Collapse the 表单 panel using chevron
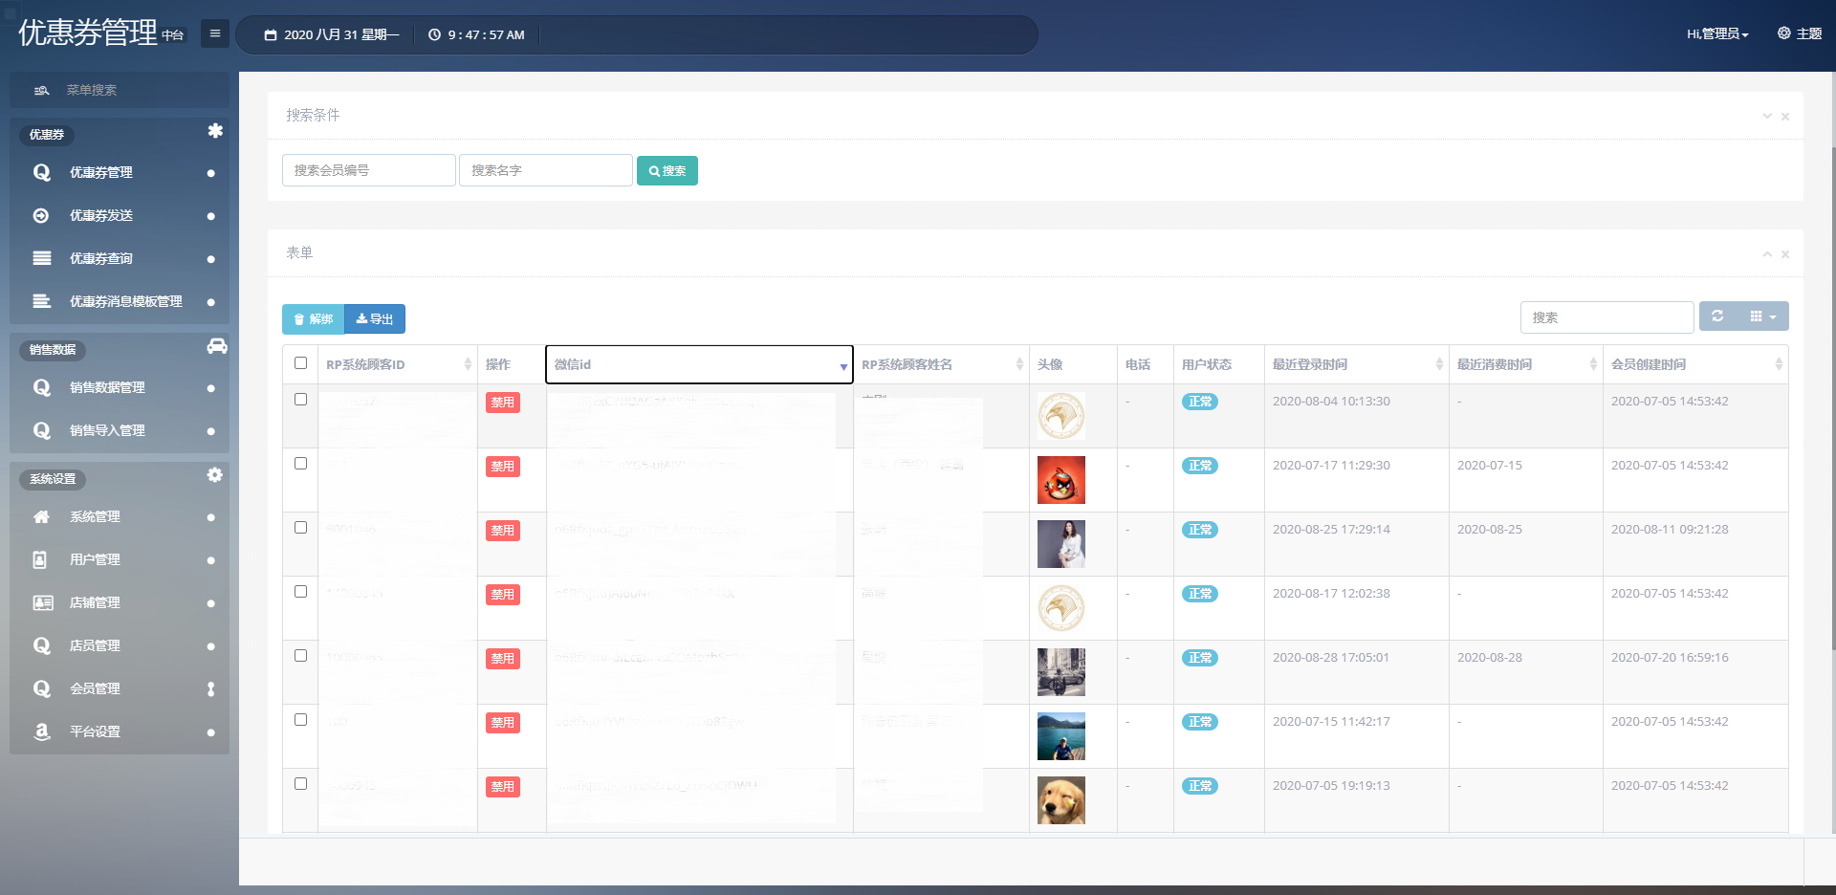Viewport: 1836px width, 895px height. click(x=1767, y=254)
